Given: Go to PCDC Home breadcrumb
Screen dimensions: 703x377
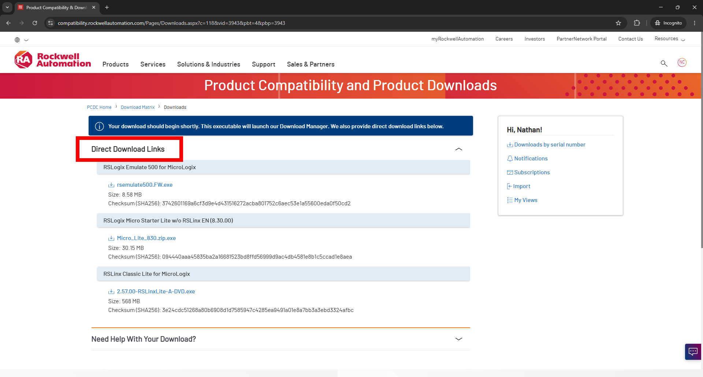Looking at the screenshot, I should (99, 107).
